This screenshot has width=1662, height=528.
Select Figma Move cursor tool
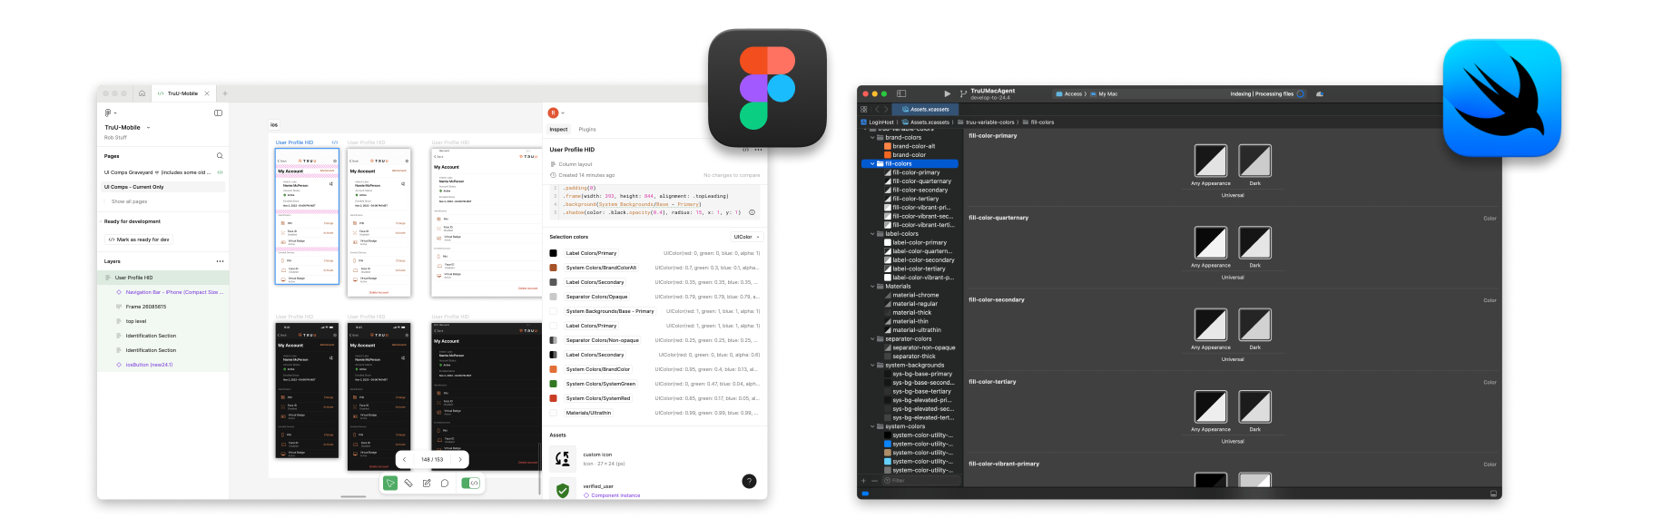[390, 484]
